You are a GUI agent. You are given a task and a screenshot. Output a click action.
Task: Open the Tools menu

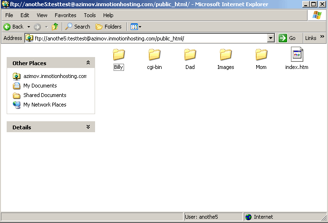[90, 15]
